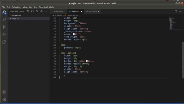Screen dimensions: 184x104
Task: Click the '.main{' selector line
Action: point(63,45)
